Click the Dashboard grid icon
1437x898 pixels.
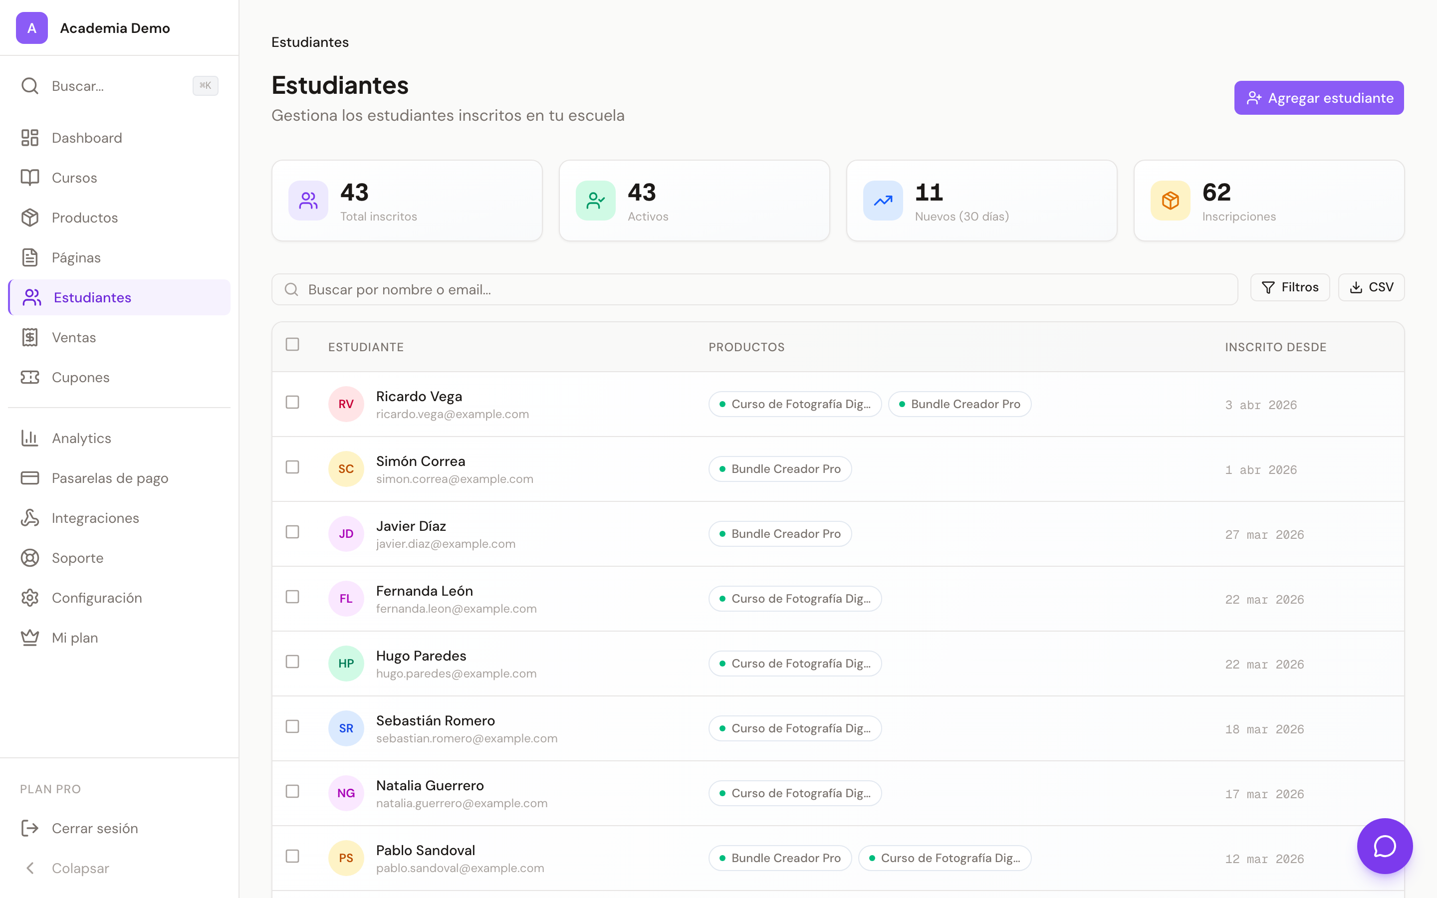click(x=30, y=138)
